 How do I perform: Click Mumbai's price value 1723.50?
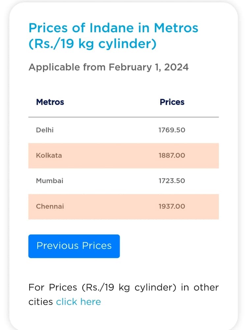pyautogui.click(x=172, y=181)
